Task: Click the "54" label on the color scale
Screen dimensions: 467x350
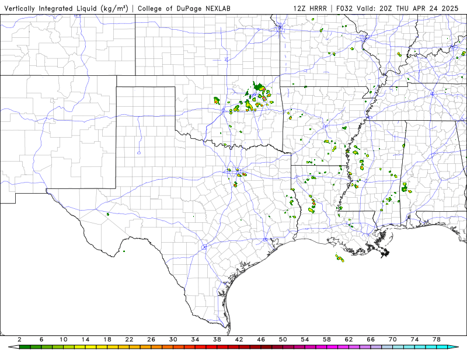Action: pos(305,339)
